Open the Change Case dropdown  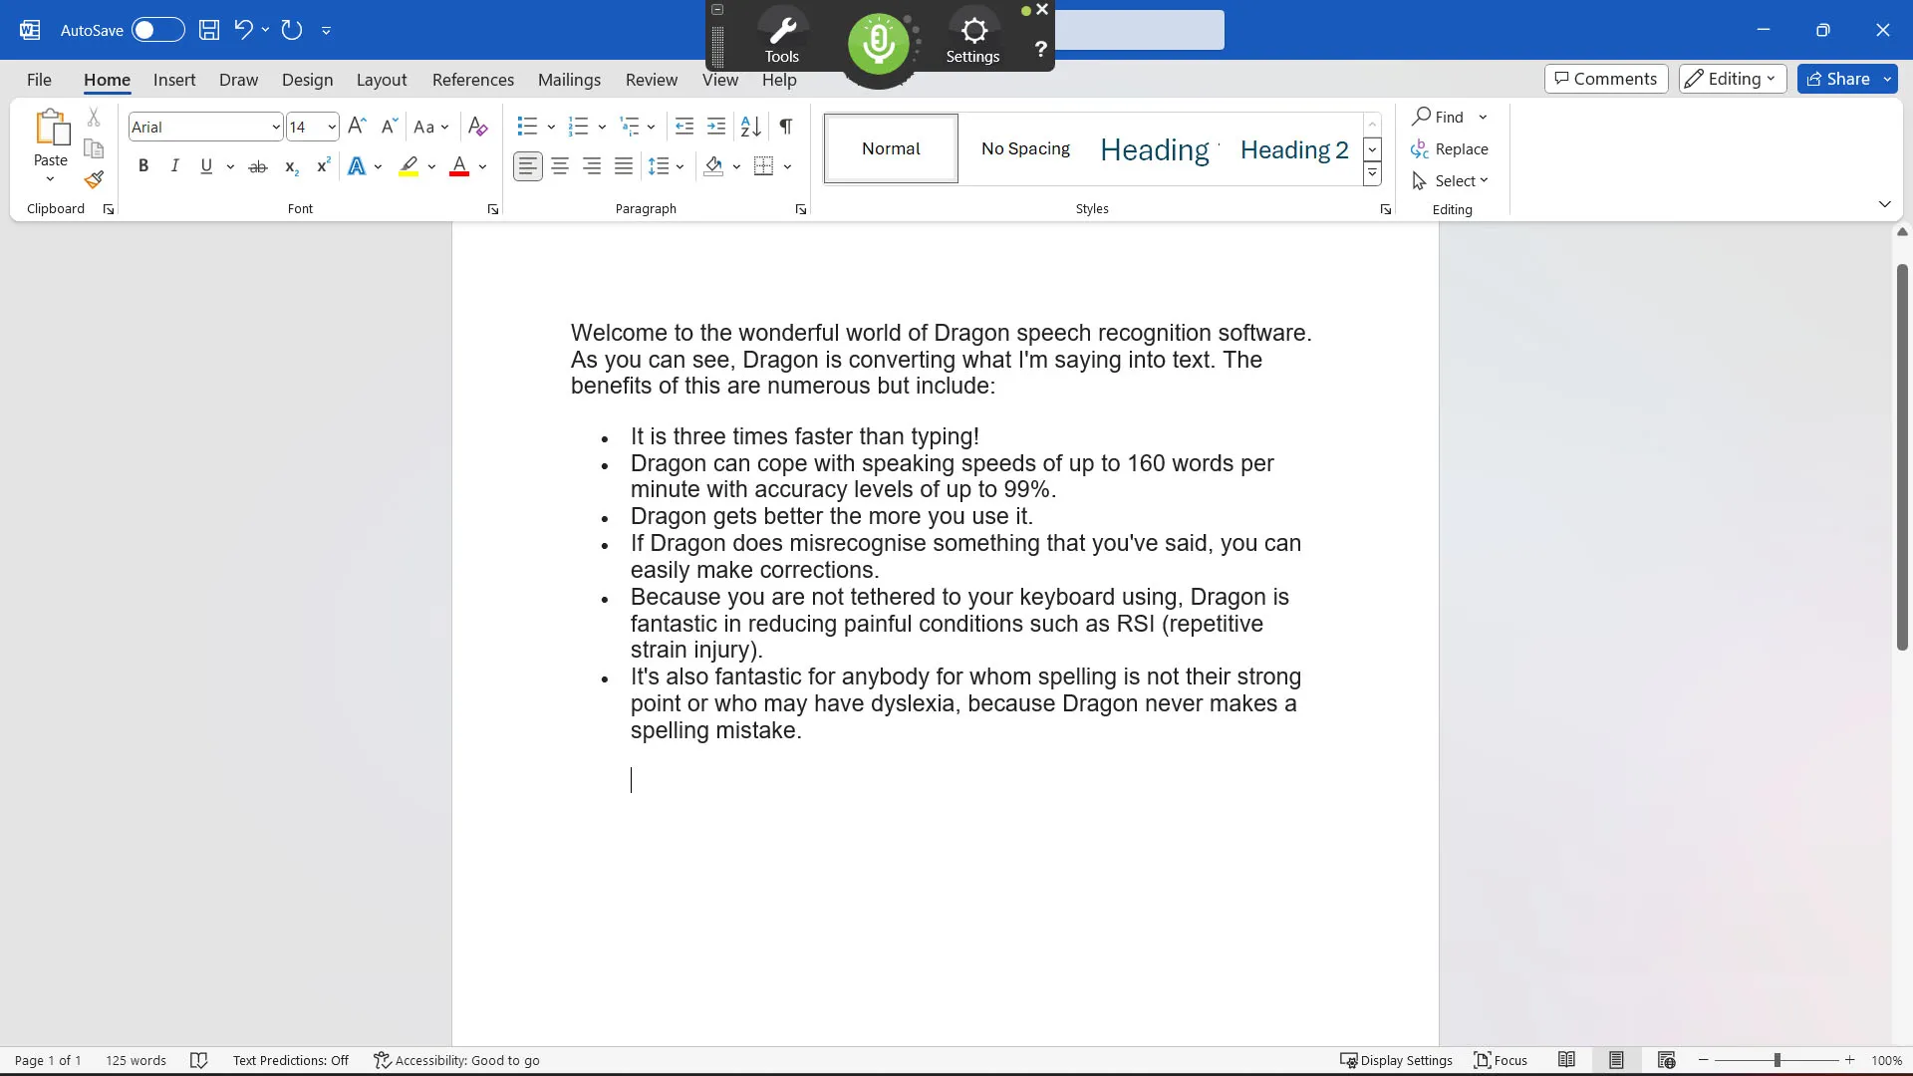pyautogui.click(x=431, y=127)
